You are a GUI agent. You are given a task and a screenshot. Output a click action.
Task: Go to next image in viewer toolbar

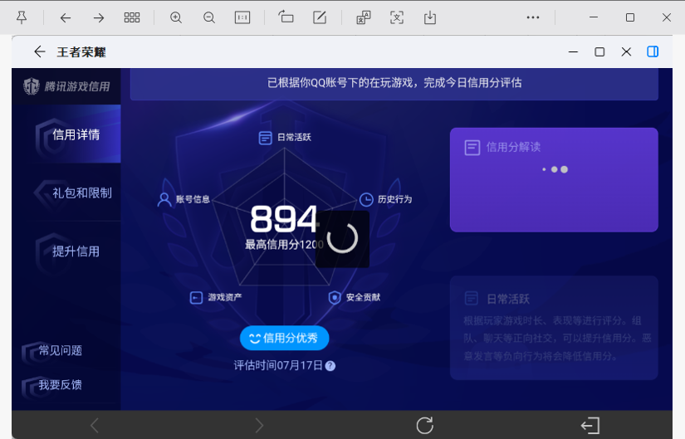pyautogui.click(x=99, y=18)
